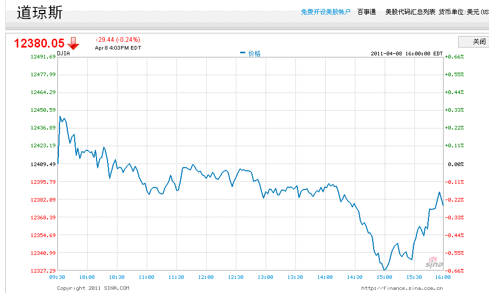Image resolution: width=489 pixels, height=293 pixels.
Task: Click the 货币单位:美元 currency label
Action: point(463,11)
